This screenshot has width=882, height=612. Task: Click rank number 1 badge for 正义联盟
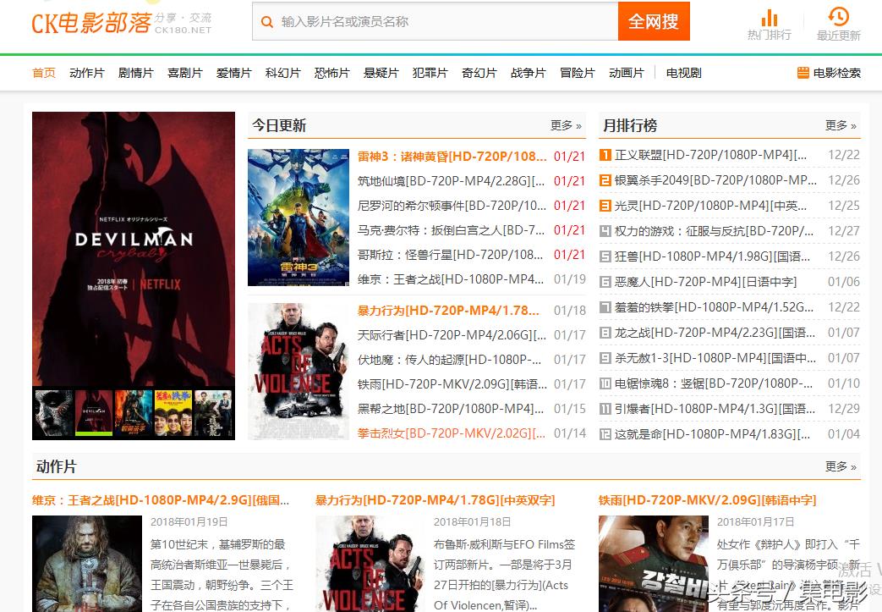pos(605,155)
